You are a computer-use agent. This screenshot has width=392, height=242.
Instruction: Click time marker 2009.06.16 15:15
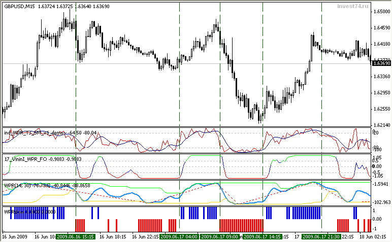coord(76,237)
